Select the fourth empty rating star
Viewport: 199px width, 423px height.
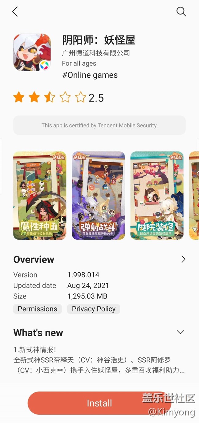[x=65, y=98]
